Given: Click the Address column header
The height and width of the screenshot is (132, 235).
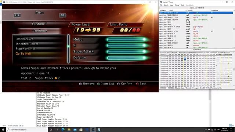Looking at the screenshot, I should [163, 11].
